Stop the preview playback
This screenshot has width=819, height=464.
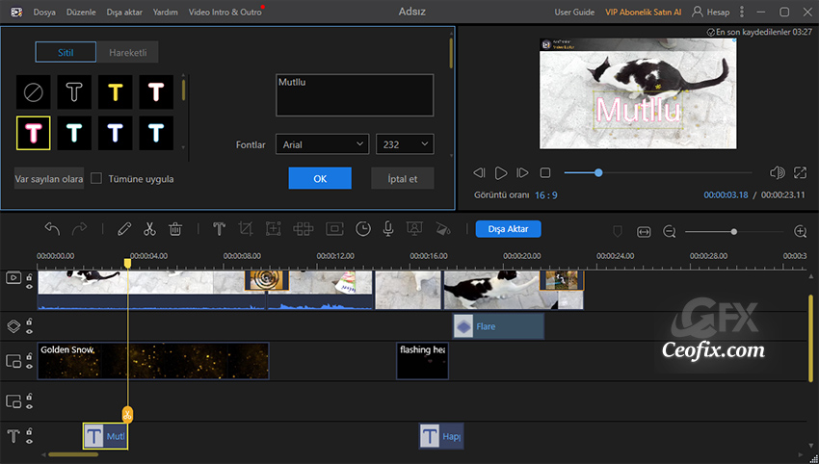click(545, 172)
